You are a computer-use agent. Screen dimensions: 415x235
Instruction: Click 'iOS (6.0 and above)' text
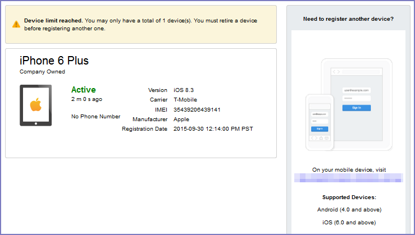point(349,222)
